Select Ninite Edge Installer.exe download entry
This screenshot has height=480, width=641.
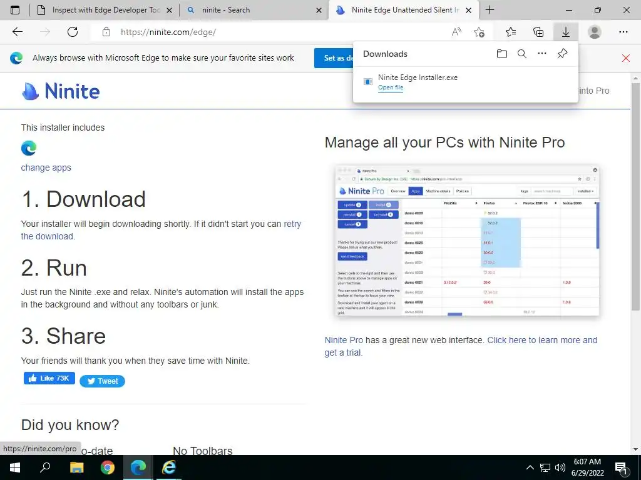point(465,82)
